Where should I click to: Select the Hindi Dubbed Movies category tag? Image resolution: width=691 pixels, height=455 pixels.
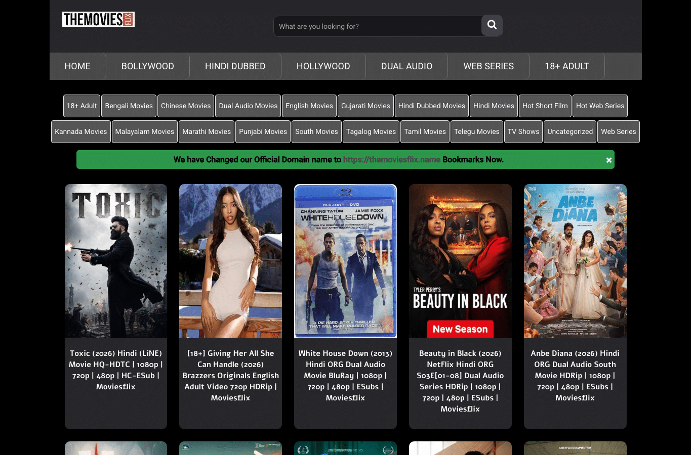432,106
